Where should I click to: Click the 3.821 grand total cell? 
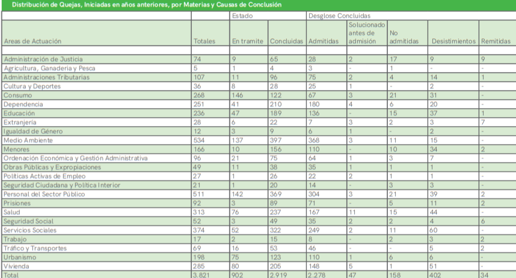click(204, 274)
